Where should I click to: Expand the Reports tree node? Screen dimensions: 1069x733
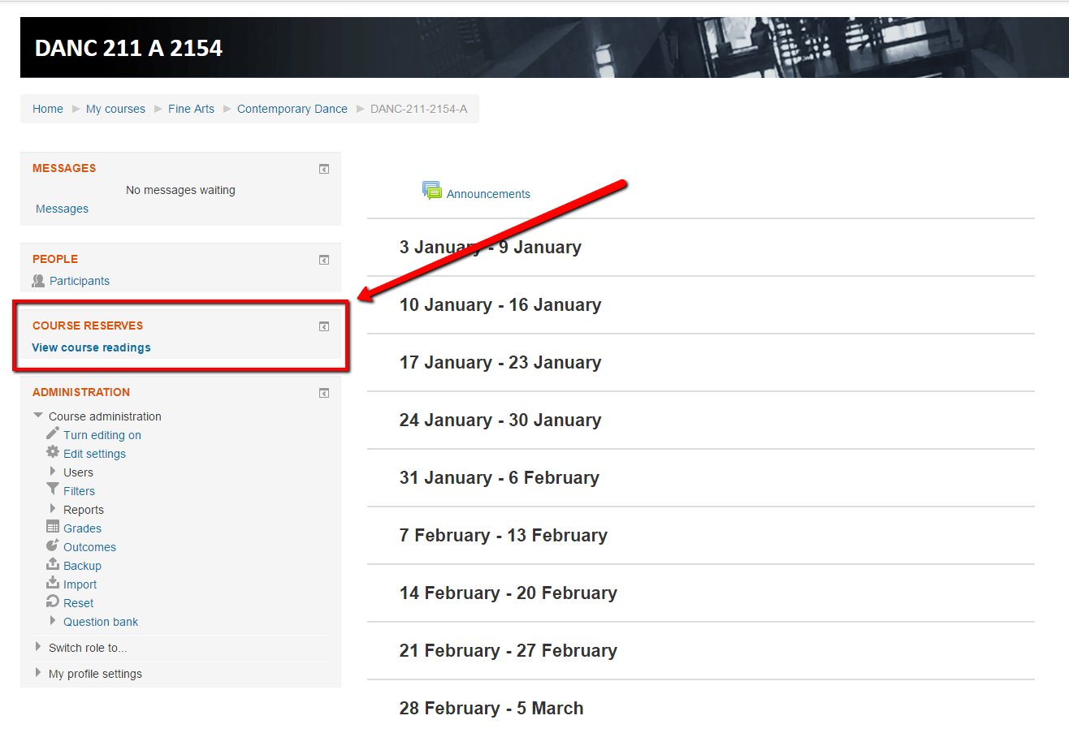point(53,509)
